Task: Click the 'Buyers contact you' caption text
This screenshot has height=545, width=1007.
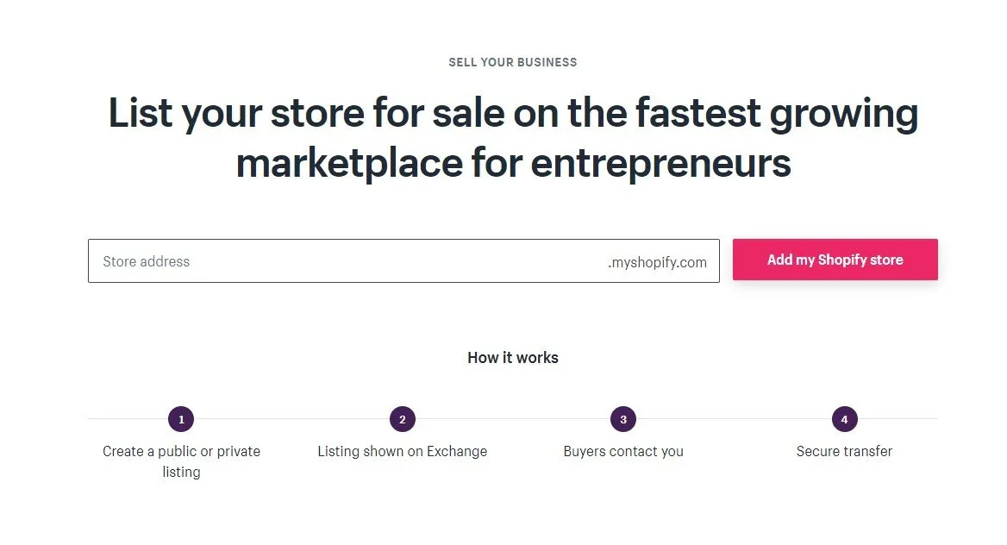Action: 622,451
